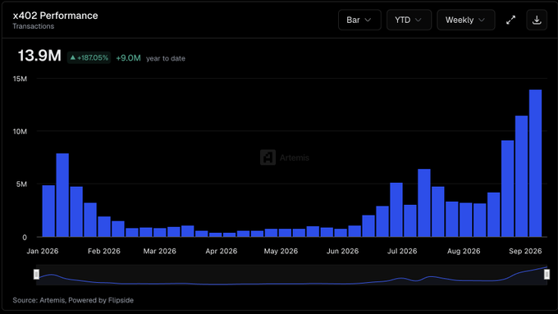Click the right range slider handle
The image size is (558, 314).
click(547, 274)
